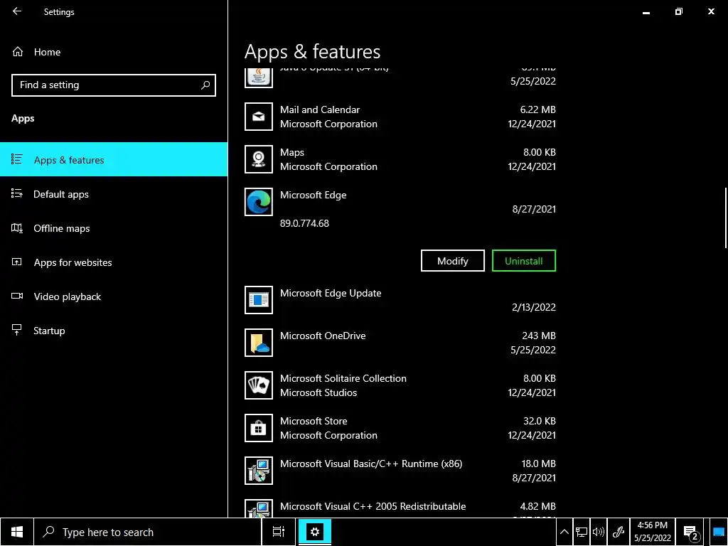Click the Microsoft Store app icon
Viewport: 728px width, 546px height.
259,428
